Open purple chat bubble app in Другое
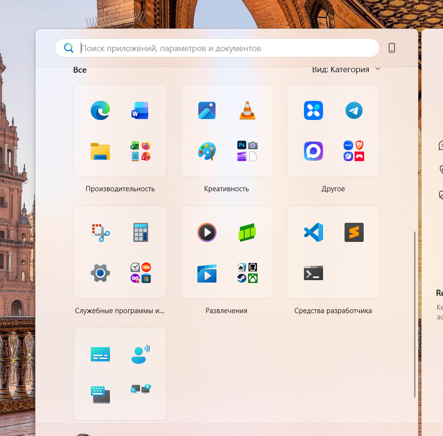This screenshot has height=436, width=443. (x=313, y=151)
